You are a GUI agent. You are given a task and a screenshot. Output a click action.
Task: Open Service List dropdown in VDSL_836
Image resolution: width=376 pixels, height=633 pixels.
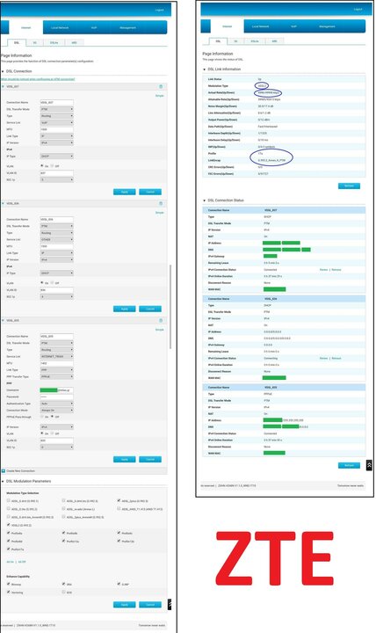(x=57, y=239)
